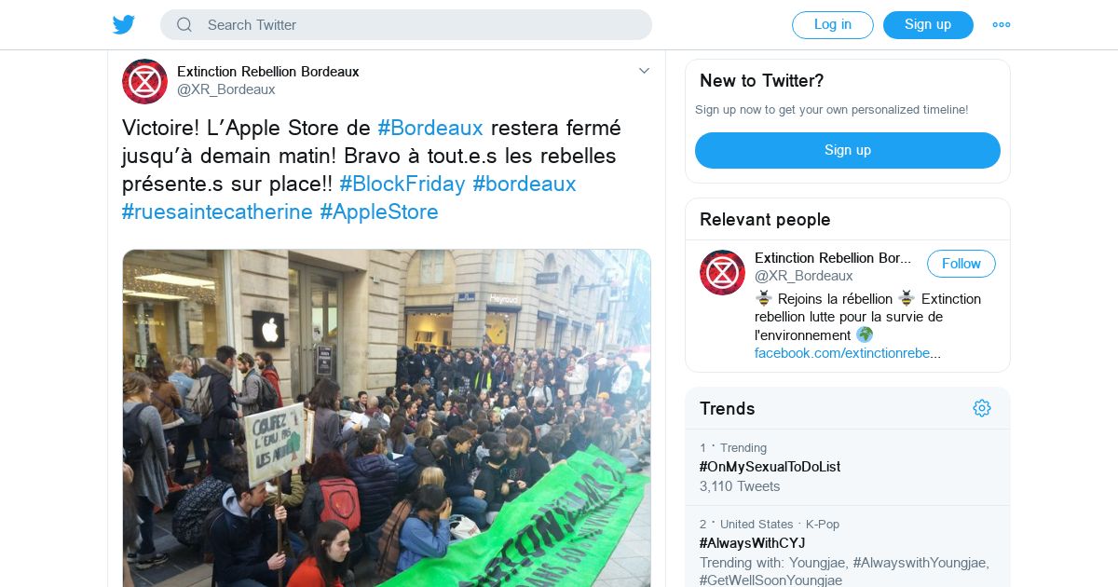Click the Twitter bird logo
This screenshot has height=587, width=1118.
tap(124, 24)
